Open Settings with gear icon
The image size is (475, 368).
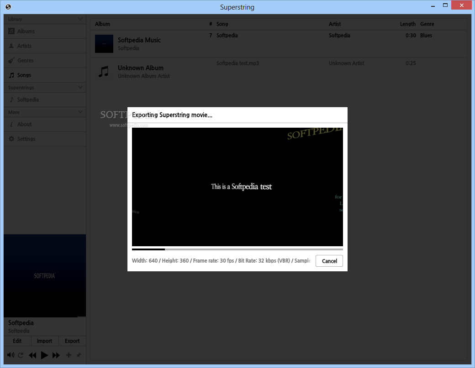[x=45, y=139]
